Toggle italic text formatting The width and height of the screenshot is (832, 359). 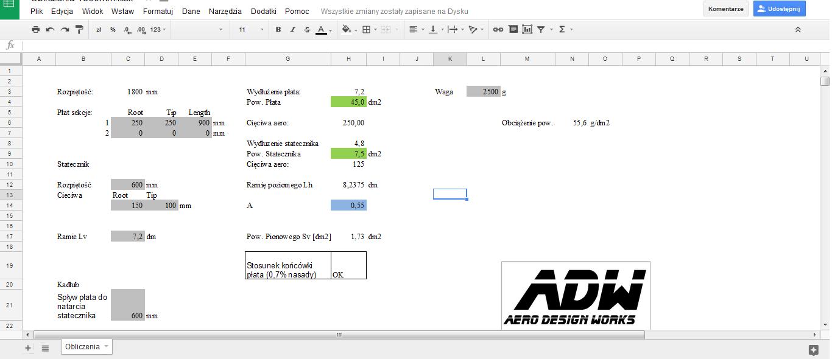point(292,29)
